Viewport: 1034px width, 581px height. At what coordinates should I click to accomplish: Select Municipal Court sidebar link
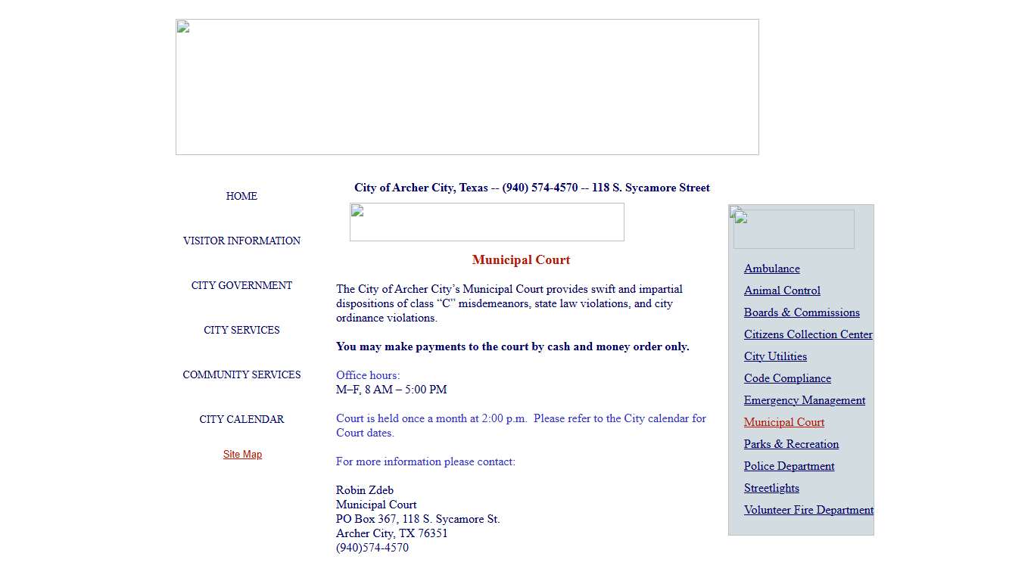pyautogui.click(x=783, y=422)
